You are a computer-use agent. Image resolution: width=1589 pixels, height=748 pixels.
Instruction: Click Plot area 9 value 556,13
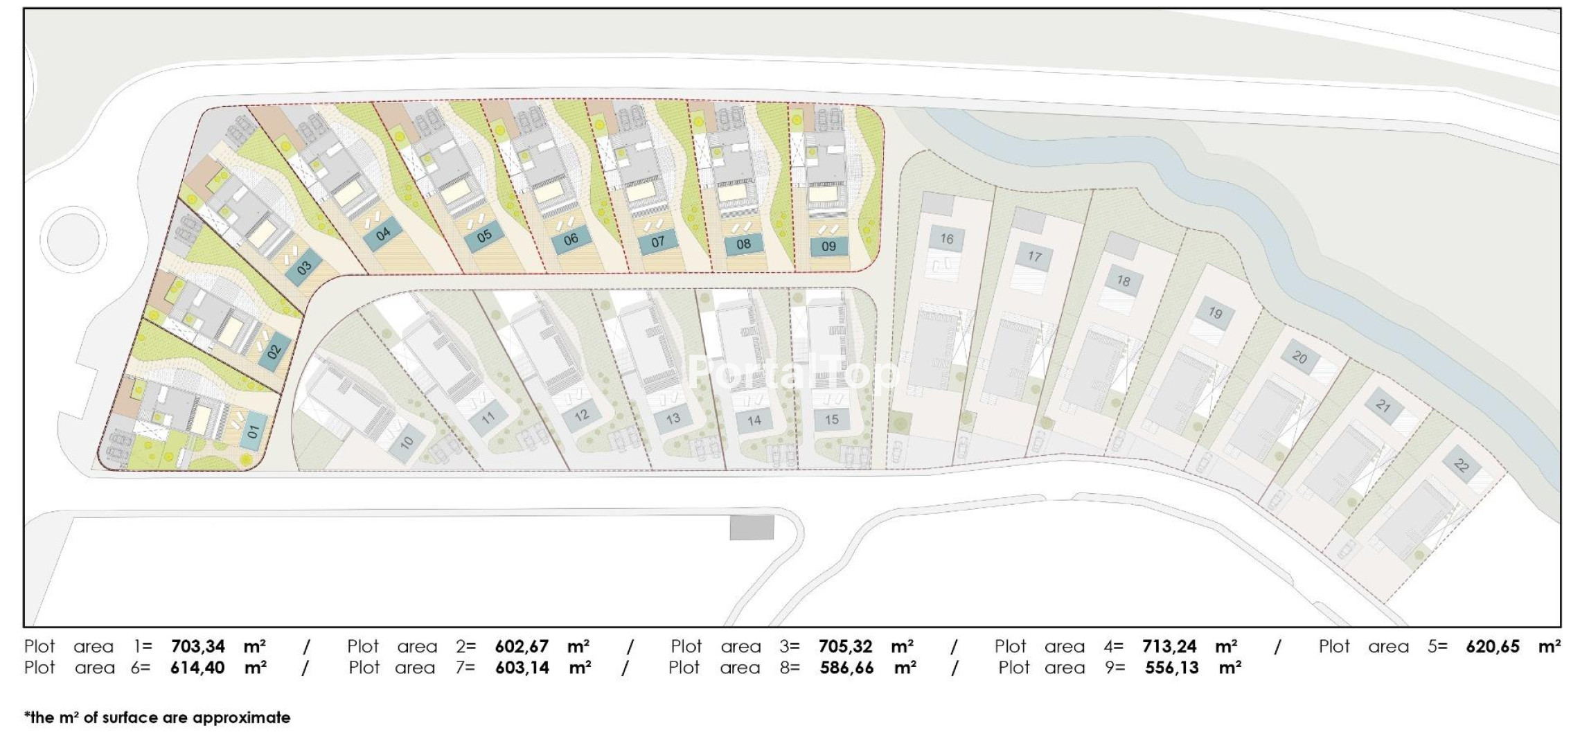coord(1171,668)
